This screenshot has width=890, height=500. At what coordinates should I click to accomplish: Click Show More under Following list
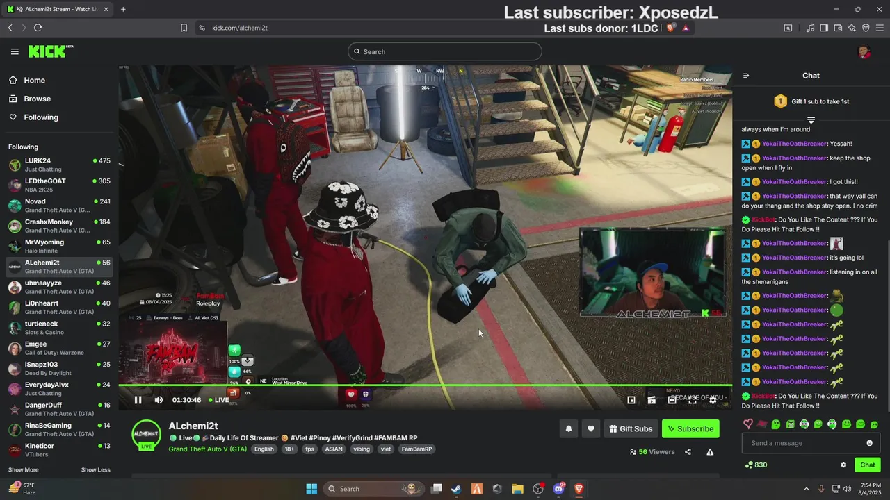[x=23, y=470]
